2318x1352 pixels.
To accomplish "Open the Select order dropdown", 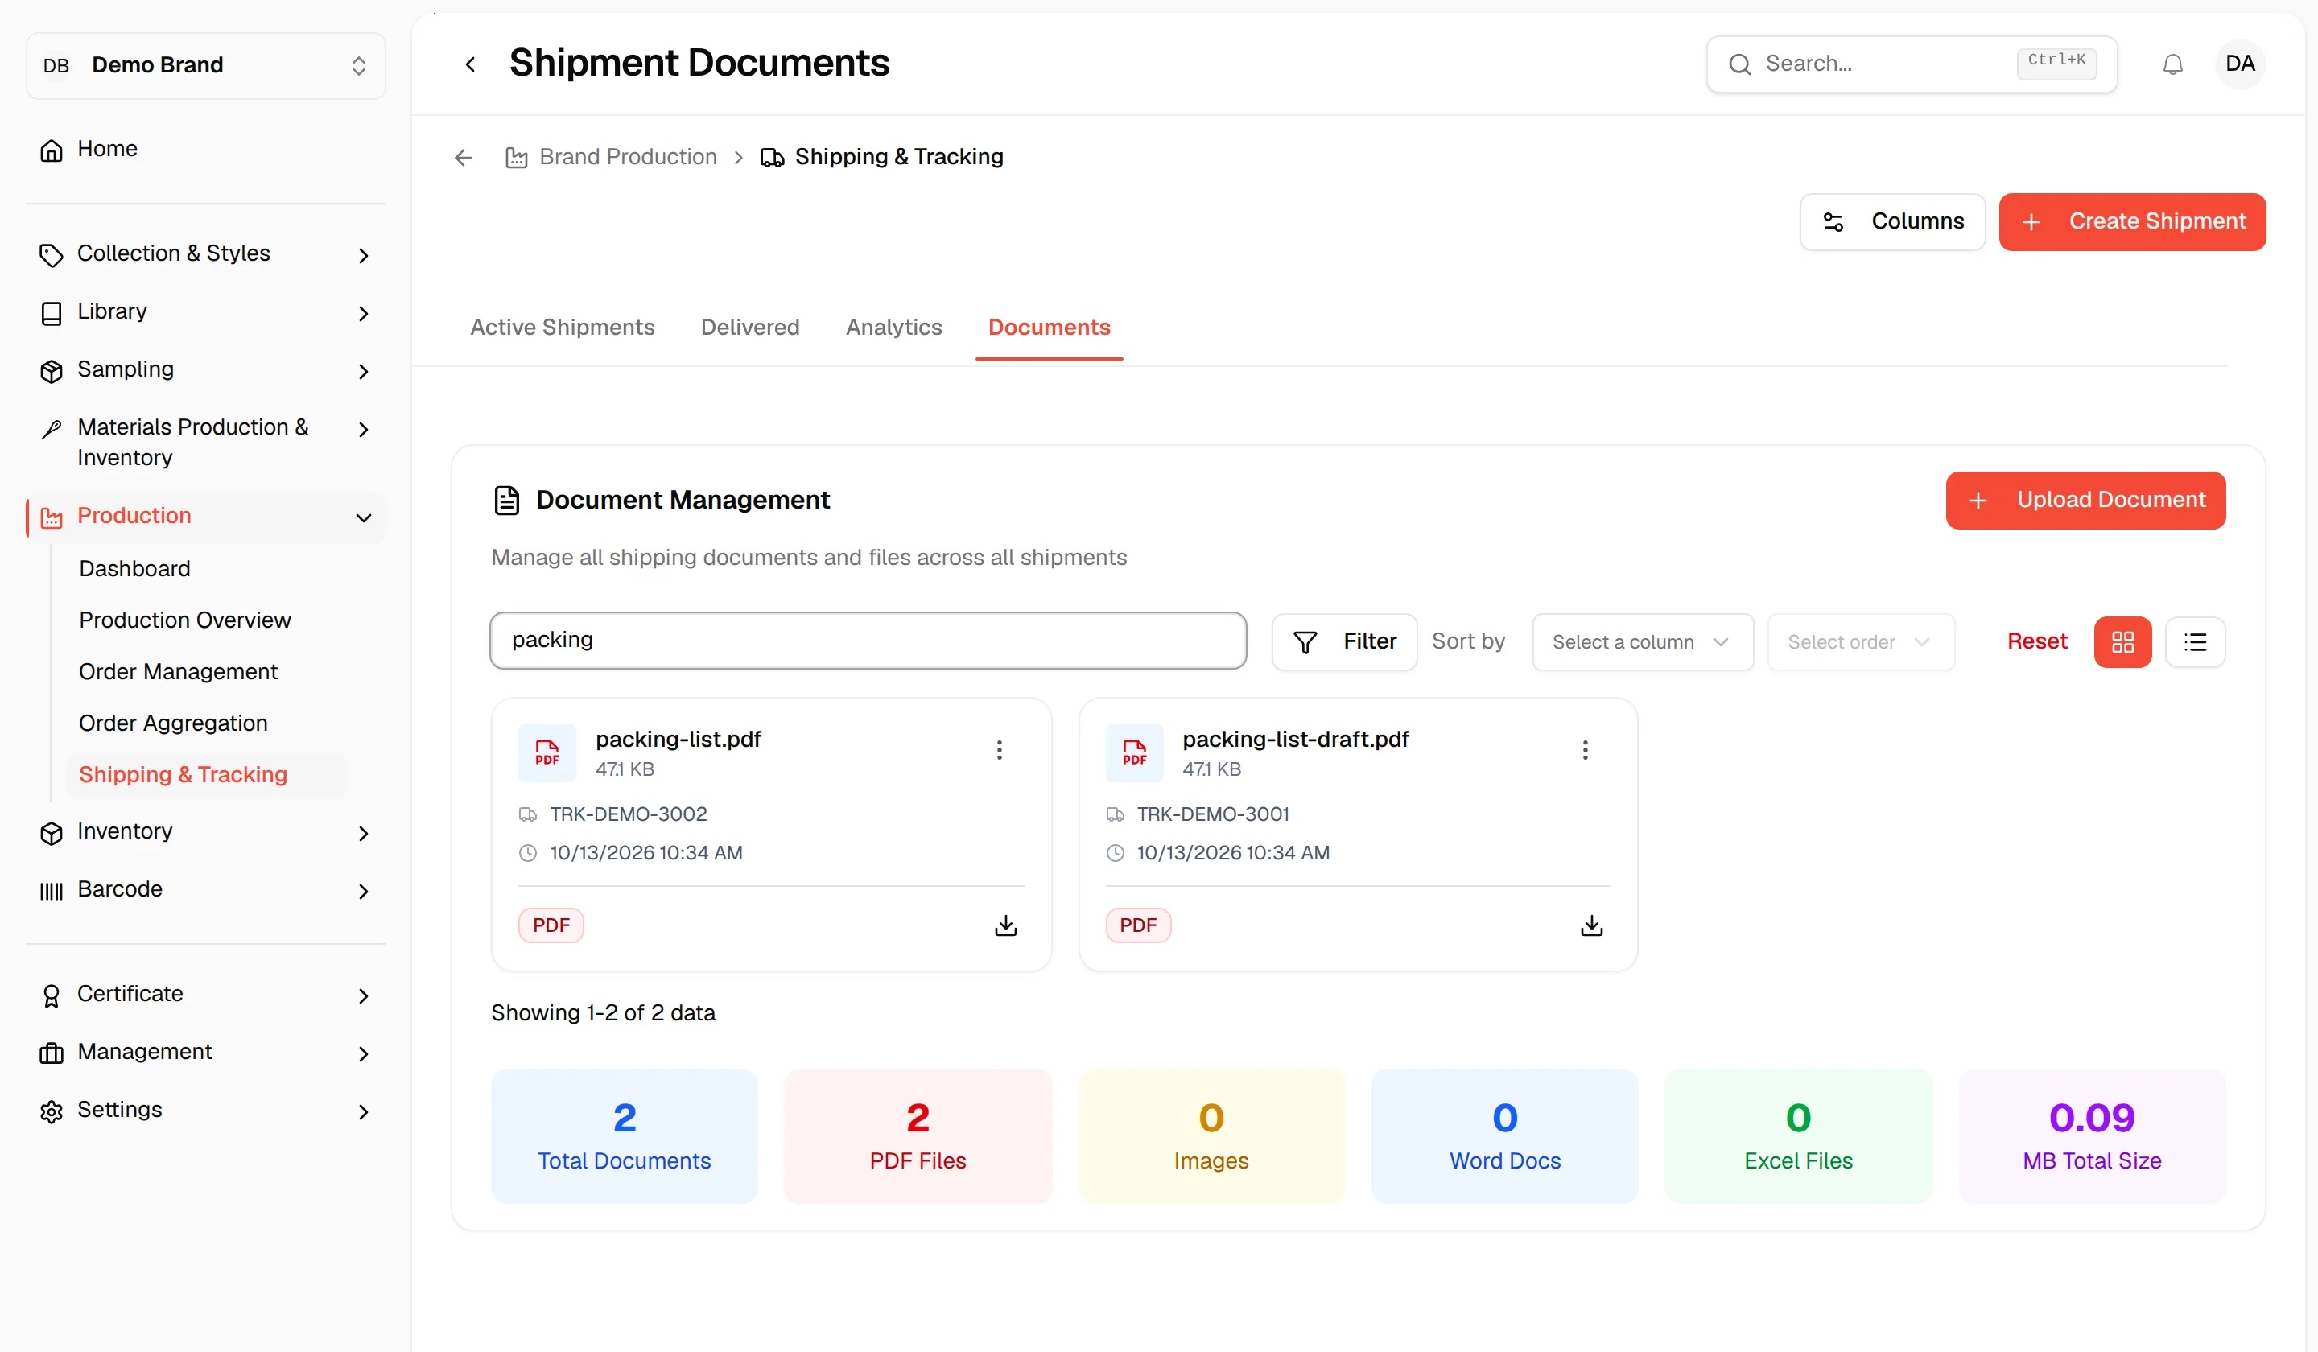I will (1861, 642).
